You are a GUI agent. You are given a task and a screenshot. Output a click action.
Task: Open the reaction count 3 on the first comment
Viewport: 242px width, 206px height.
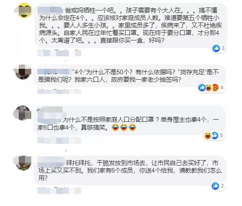pyautogui.click(x=223, y=48)
